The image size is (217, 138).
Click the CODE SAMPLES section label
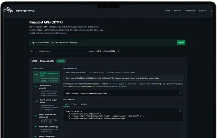(69, 100)
